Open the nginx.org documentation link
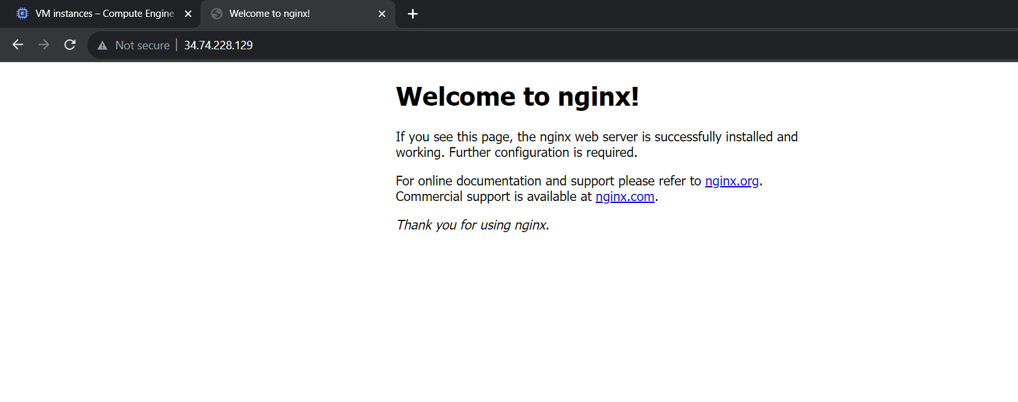1018x402 pixels. tap(731, 181)
